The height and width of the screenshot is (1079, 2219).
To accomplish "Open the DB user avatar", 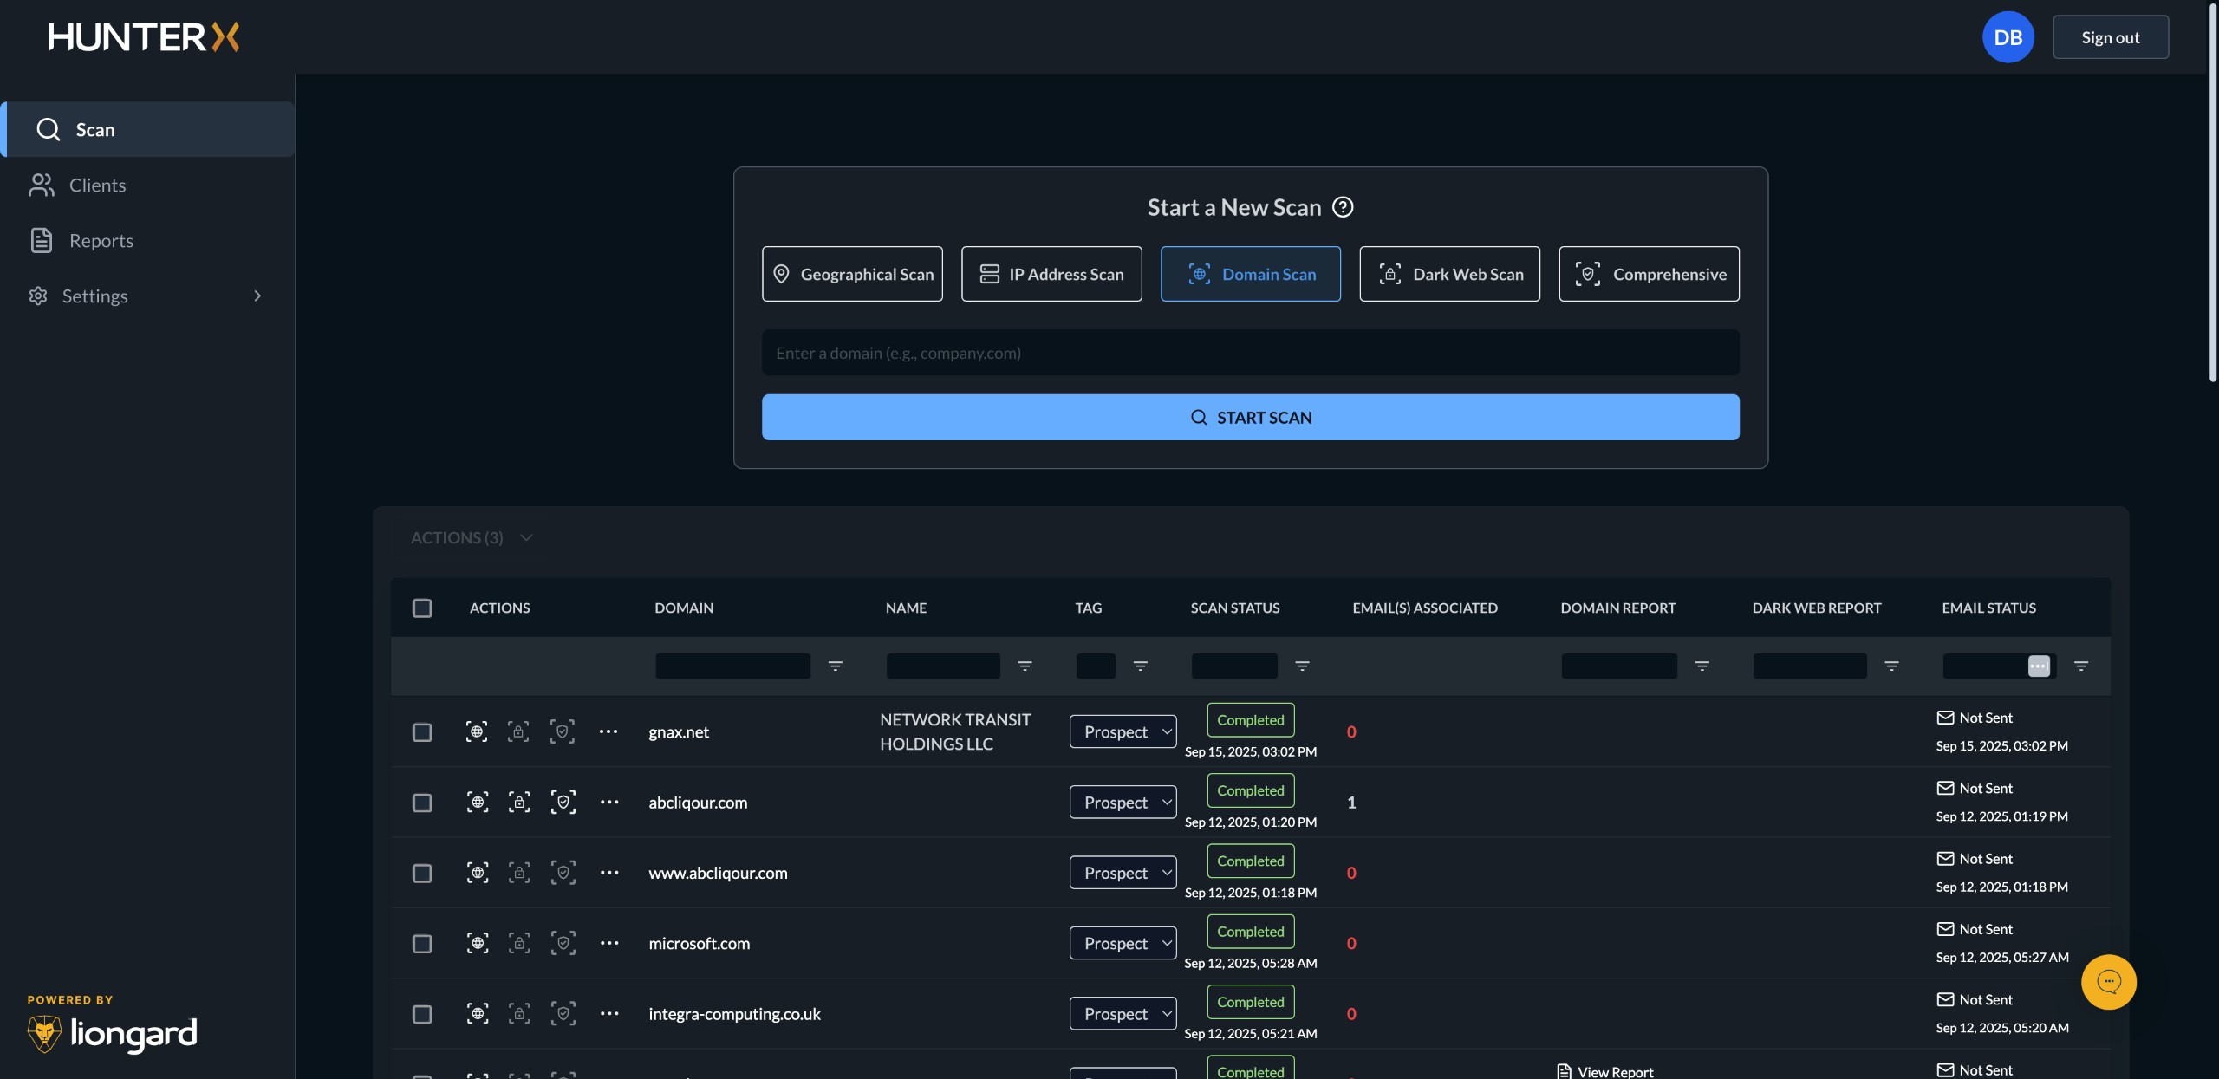I will pos(2008,37).
